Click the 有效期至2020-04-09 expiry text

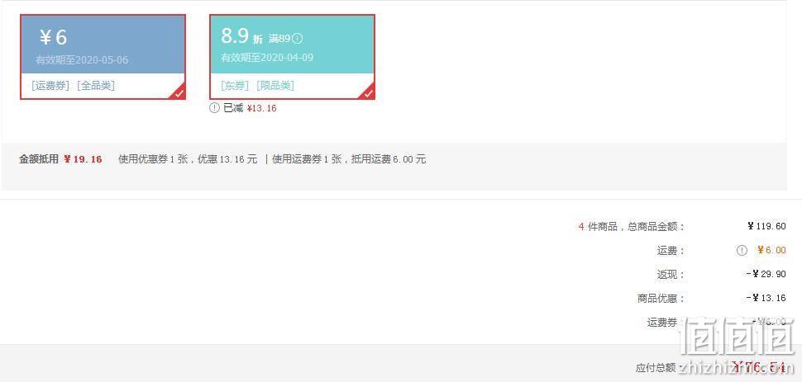(x=267, y=57)
